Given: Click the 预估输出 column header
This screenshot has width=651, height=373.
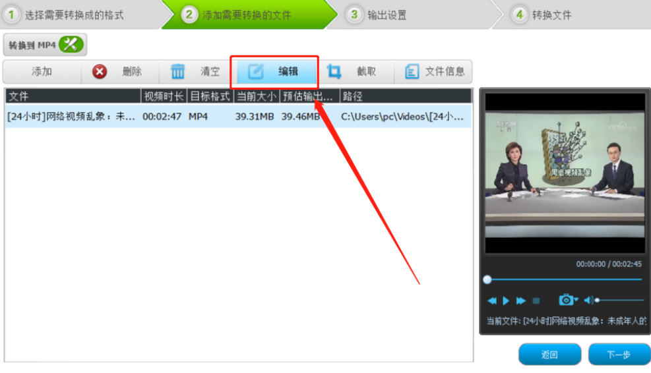Looking at the screenshot, I should 310,96.
